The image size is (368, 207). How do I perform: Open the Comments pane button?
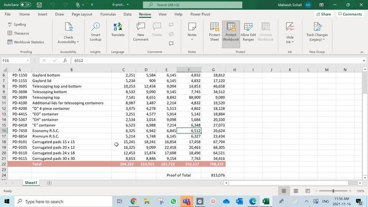[350, 14]
